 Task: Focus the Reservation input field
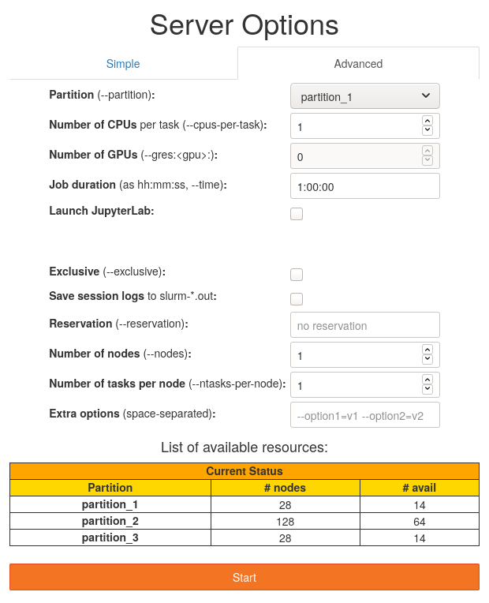pos(364,325)
